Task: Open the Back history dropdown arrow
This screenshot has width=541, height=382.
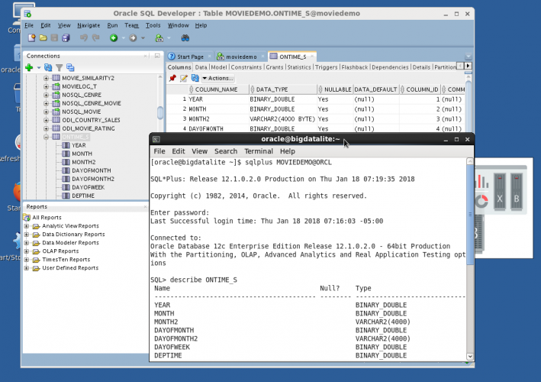Action: point(123,38)
